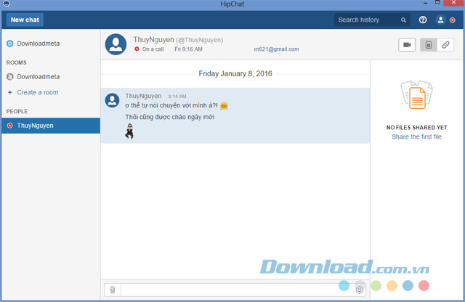Click the sender name ThuyNguyen in message
The image size is (465, 302).
[143, 96]
